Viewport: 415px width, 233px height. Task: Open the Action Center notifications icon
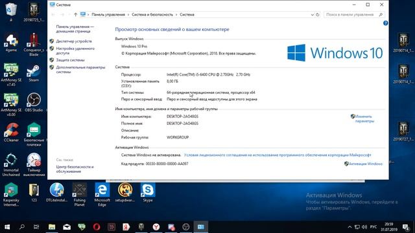(406, 227)
